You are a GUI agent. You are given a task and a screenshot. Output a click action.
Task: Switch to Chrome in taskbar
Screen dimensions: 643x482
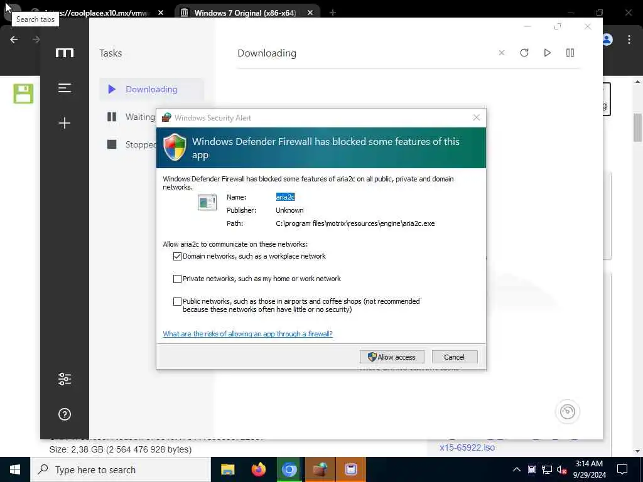click(289, 469)
